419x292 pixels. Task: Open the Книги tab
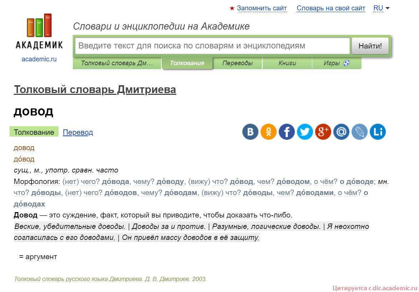(x=287, y=63)
